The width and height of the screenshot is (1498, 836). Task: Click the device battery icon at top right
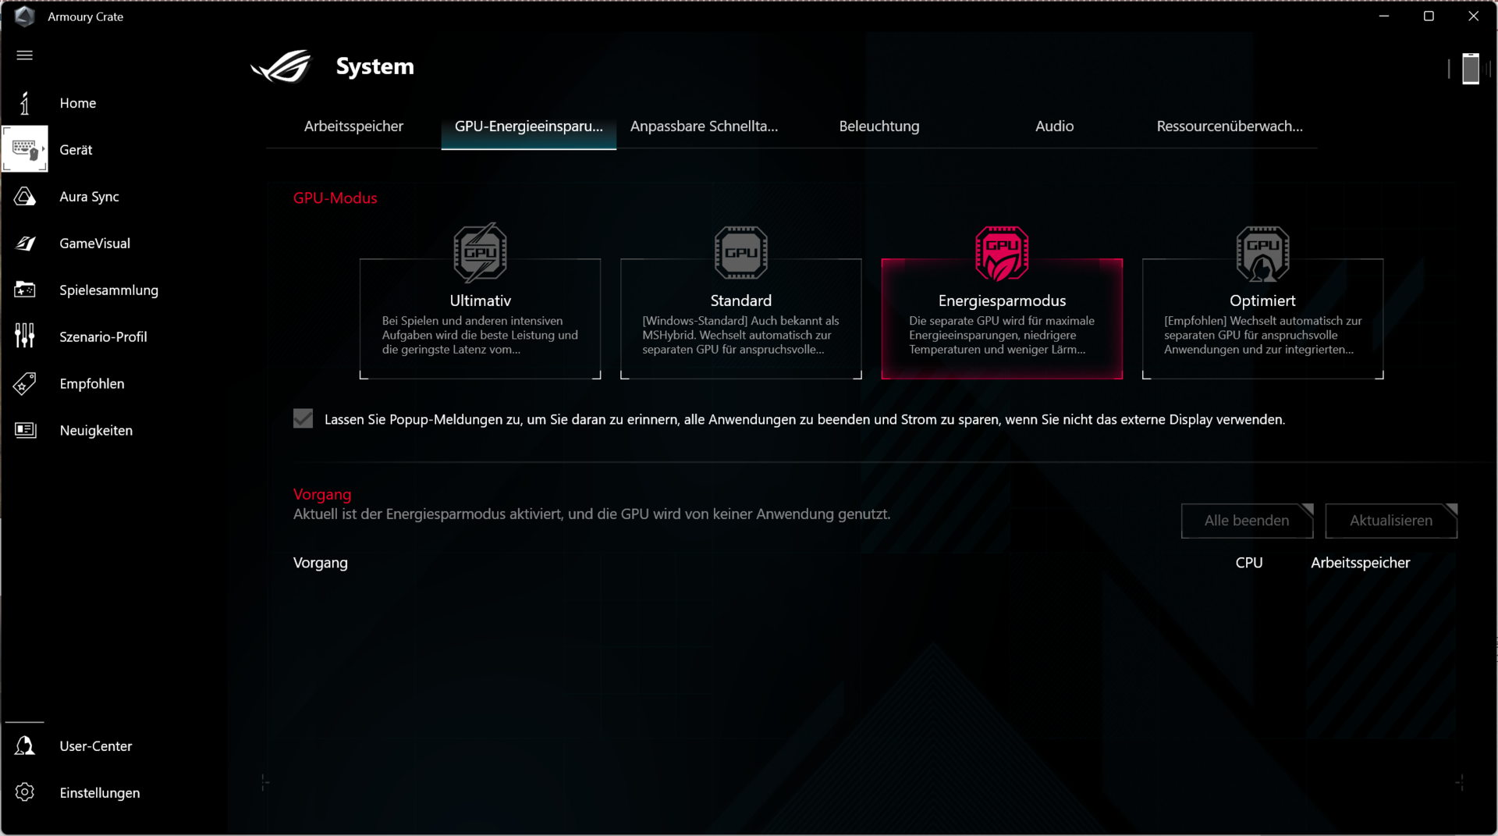click(x=1471, y=69)
